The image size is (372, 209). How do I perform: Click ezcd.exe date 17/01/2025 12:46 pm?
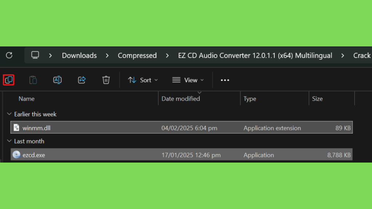pyautogui.click(x=191, y=155)
